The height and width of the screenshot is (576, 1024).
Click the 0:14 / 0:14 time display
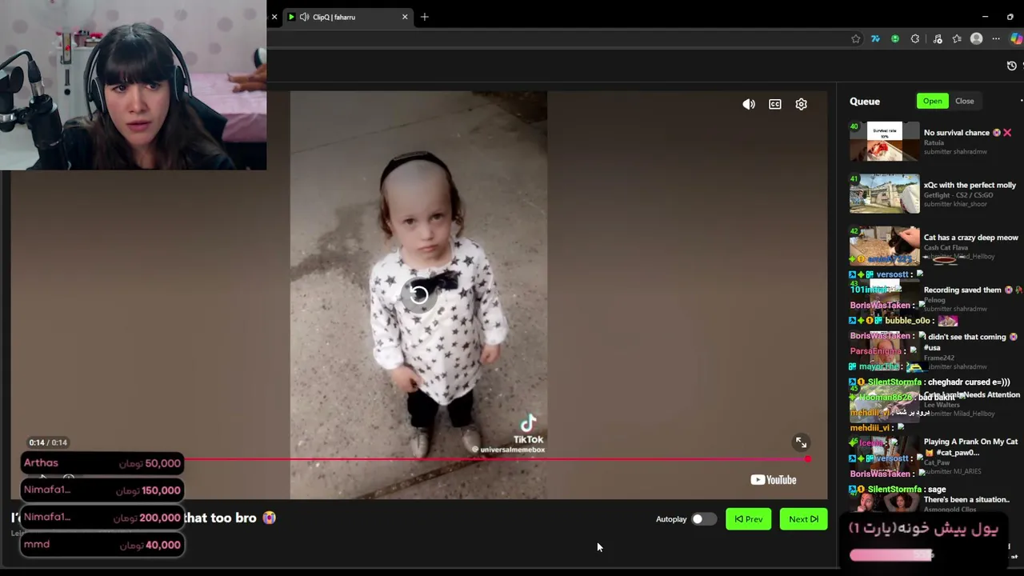[48, 442]
